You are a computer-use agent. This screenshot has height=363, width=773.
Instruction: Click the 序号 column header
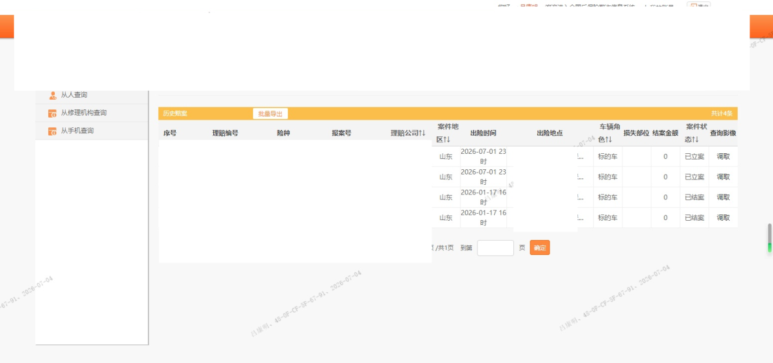170,133
